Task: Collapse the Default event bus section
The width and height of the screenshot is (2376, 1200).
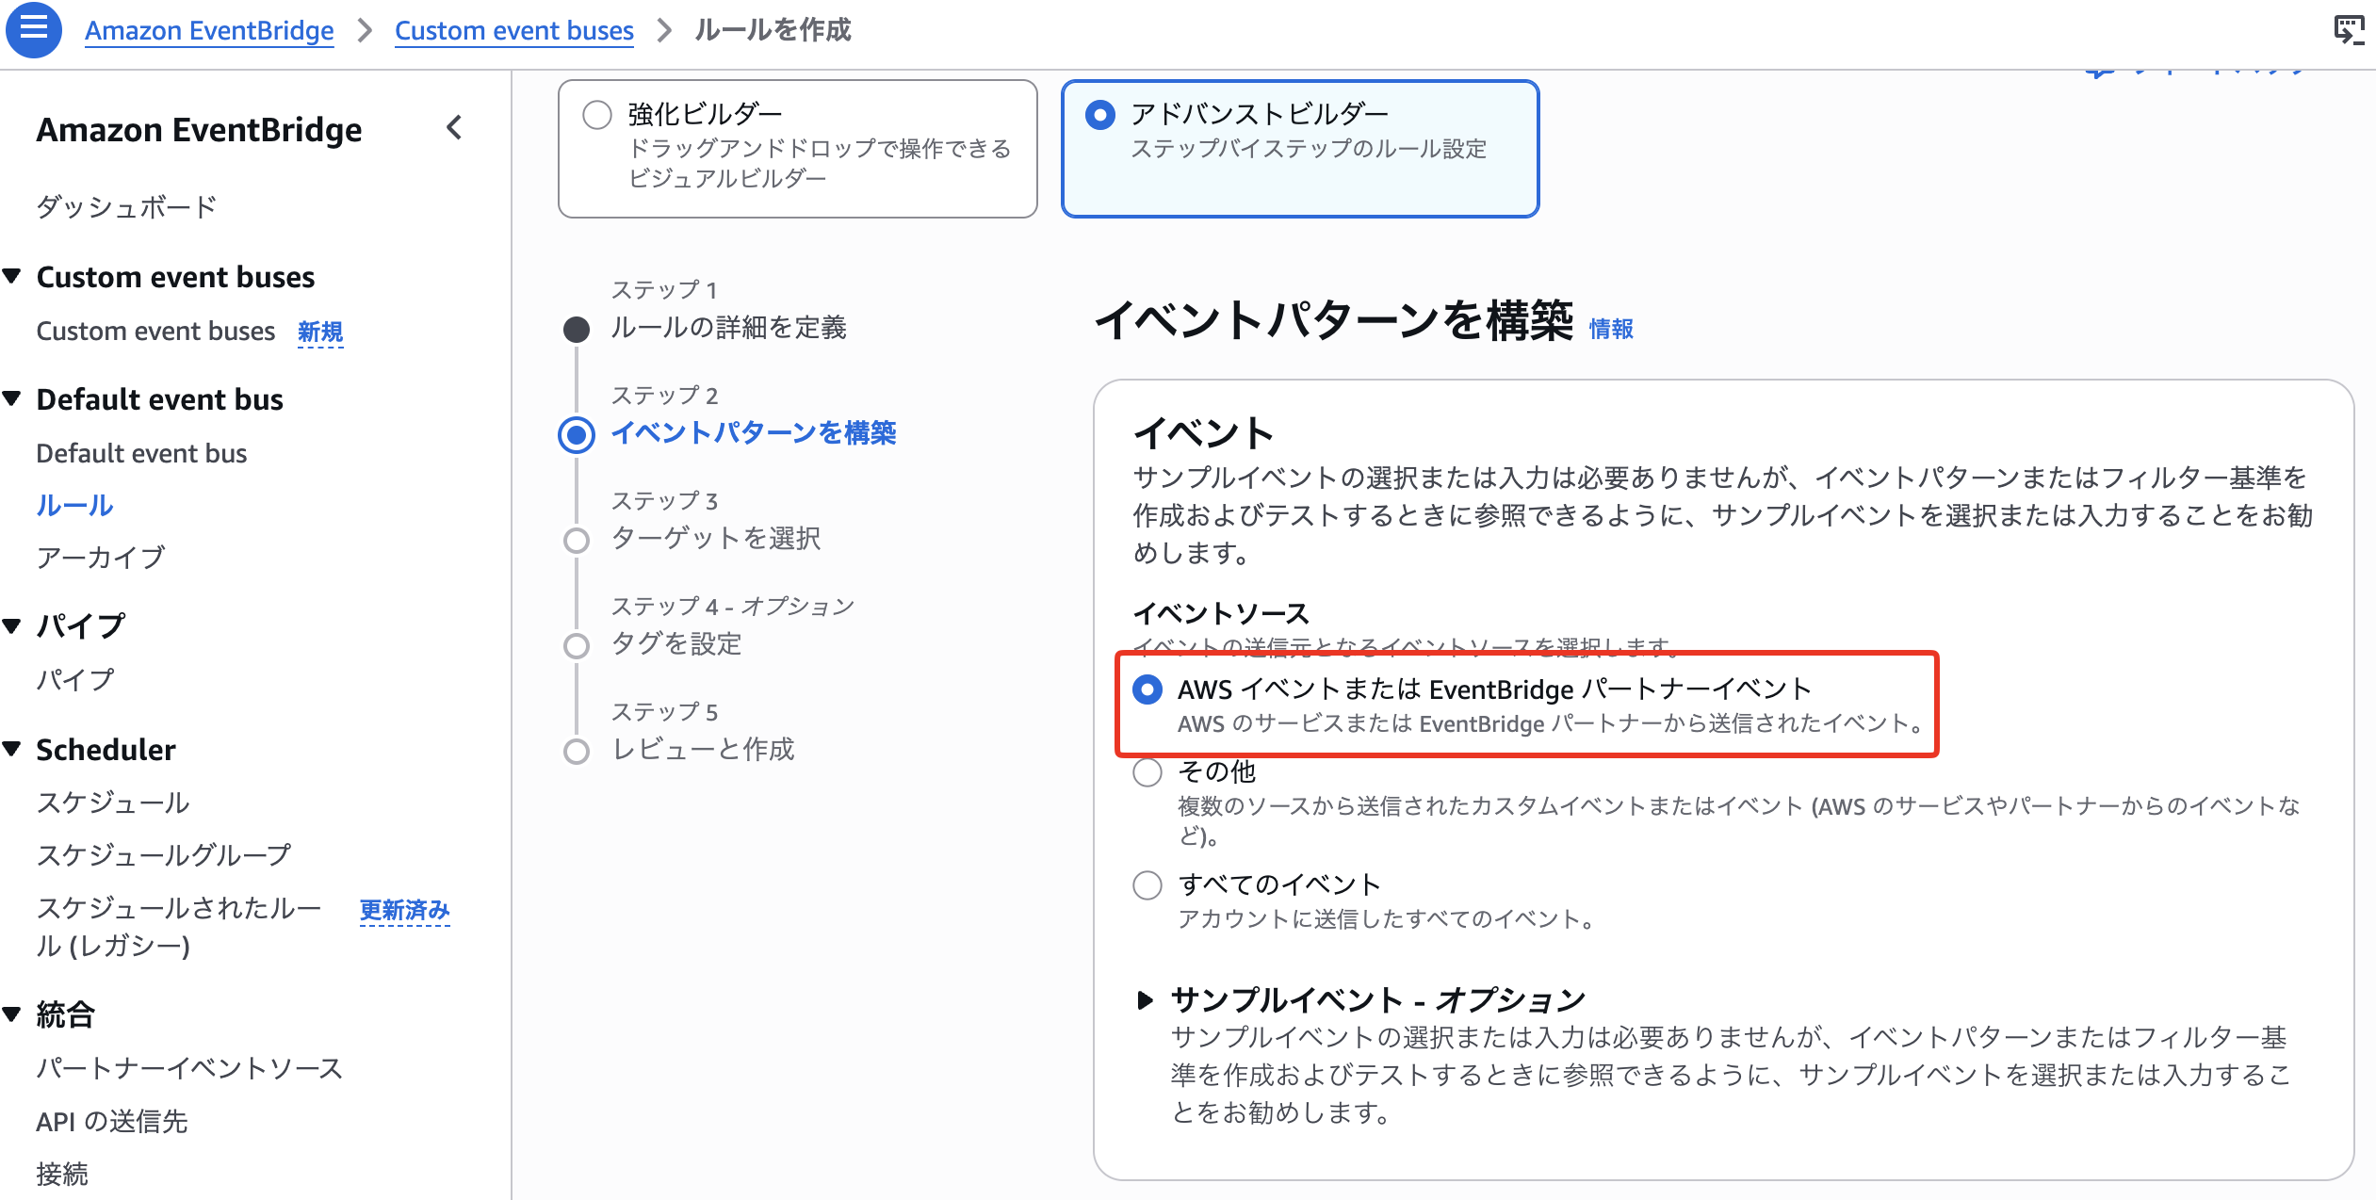Action: coord(12,398)
